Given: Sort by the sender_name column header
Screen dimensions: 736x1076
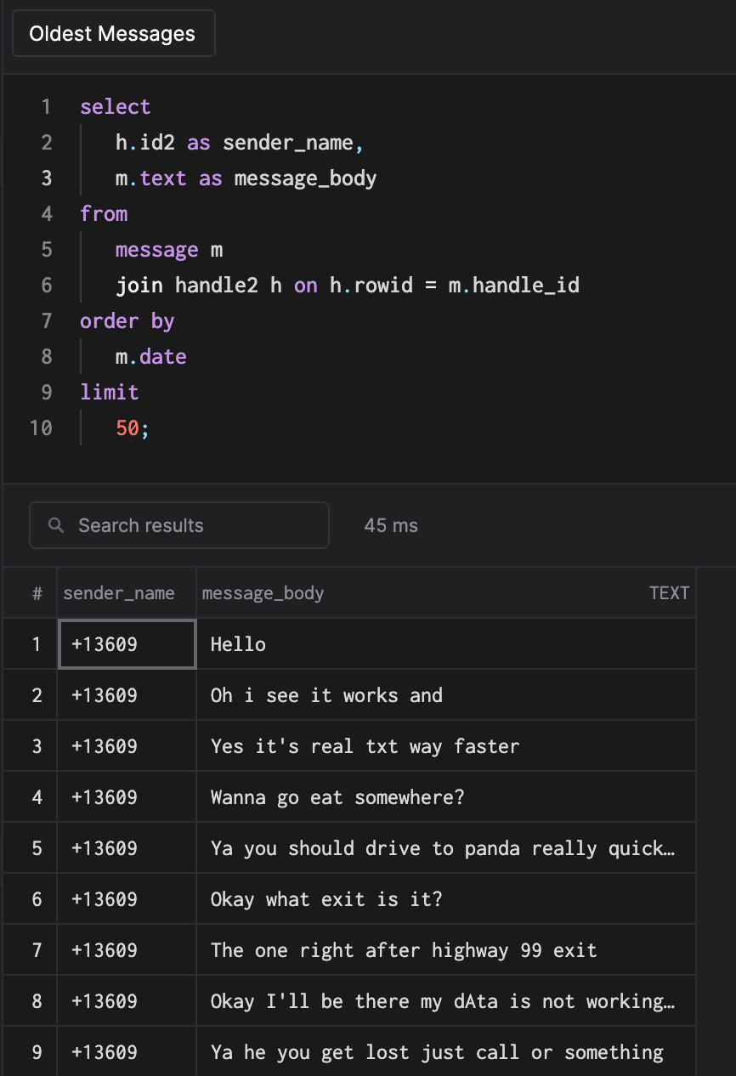Looking at the screenshot, I should (119, 593).
